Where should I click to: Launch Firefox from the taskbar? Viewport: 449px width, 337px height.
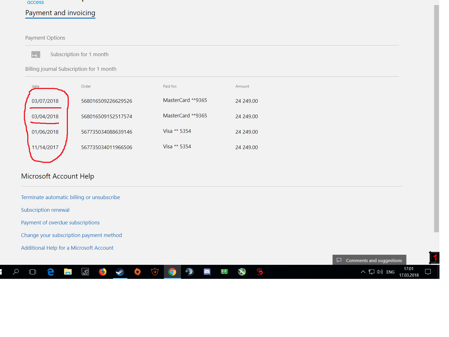103,272
